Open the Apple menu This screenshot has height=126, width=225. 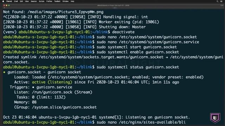(3, 1)
